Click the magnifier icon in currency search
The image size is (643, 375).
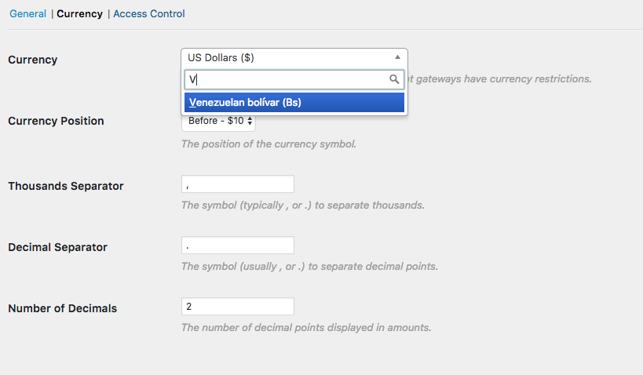tap(394, 79)
